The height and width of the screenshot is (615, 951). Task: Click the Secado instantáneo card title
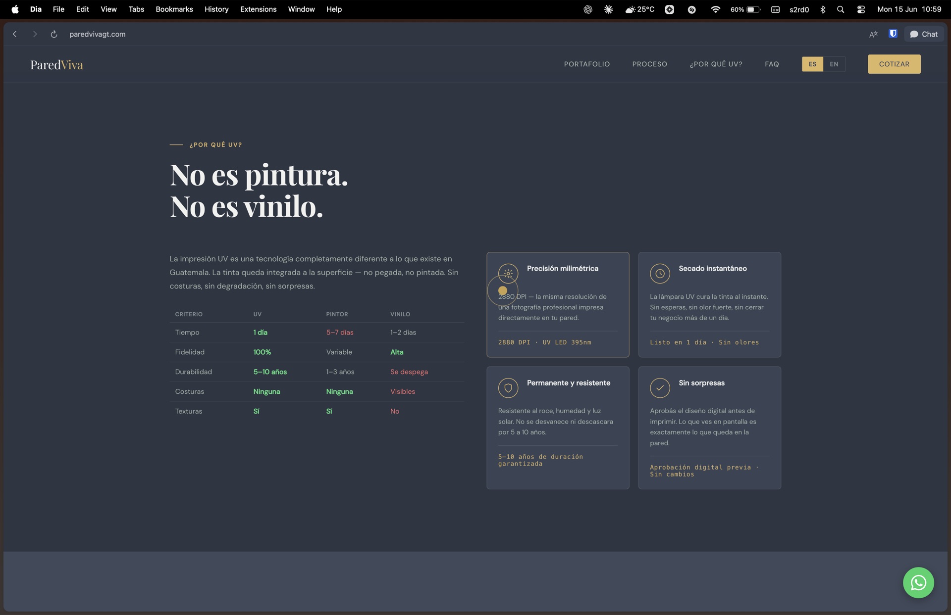[x=712, y=268]
